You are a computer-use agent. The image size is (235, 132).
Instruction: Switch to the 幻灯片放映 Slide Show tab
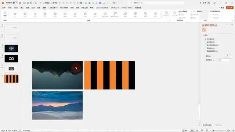(64, 8)
